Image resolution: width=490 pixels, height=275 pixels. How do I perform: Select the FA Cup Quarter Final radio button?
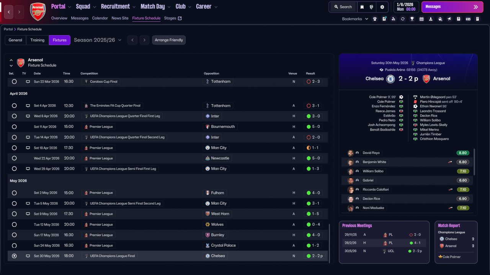pyautogui.click(x=14, y=106)
